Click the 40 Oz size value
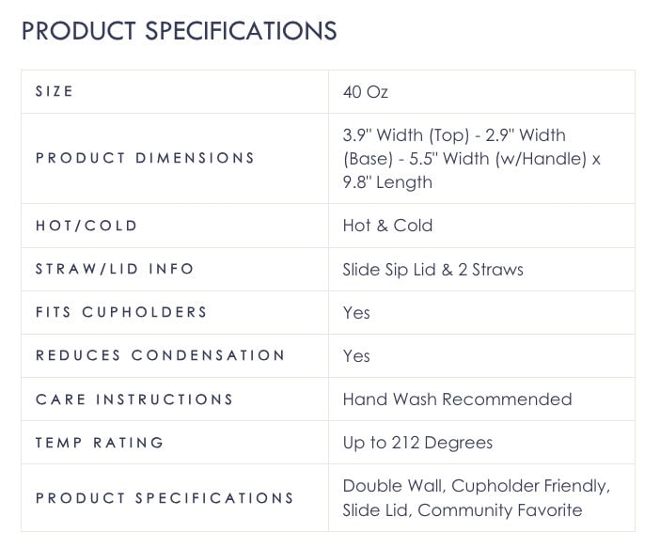Screen dimensions: 660x548 [366, 92]
